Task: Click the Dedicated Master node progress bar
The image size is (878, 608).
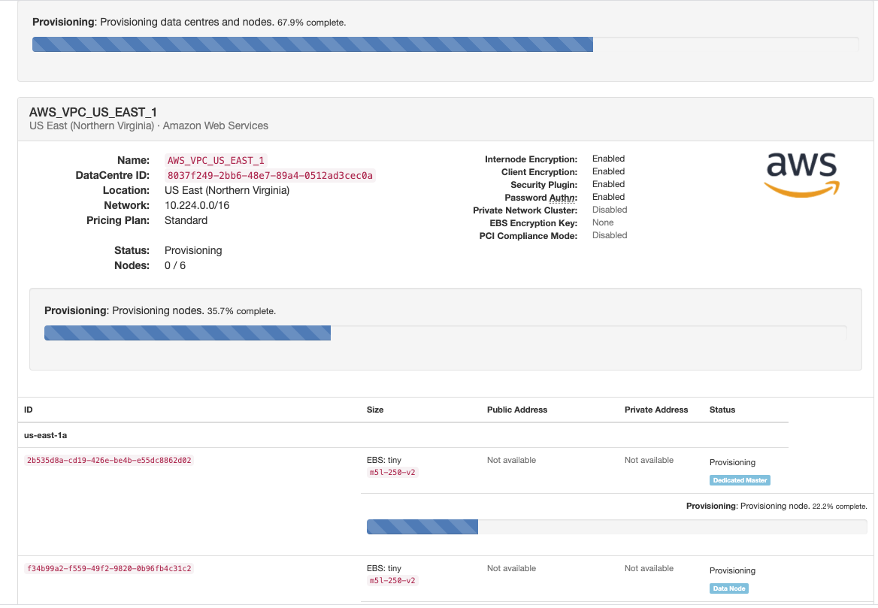Action: [616, 527]
